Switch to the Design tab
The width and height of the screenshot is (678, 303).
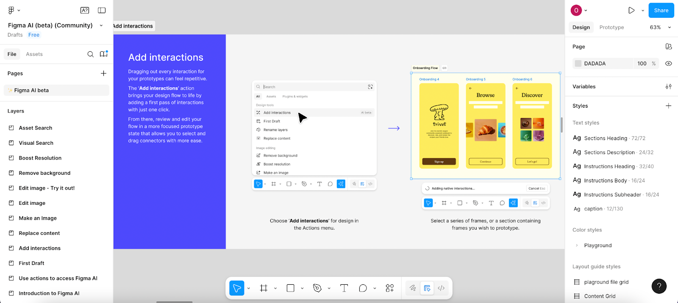581,27
